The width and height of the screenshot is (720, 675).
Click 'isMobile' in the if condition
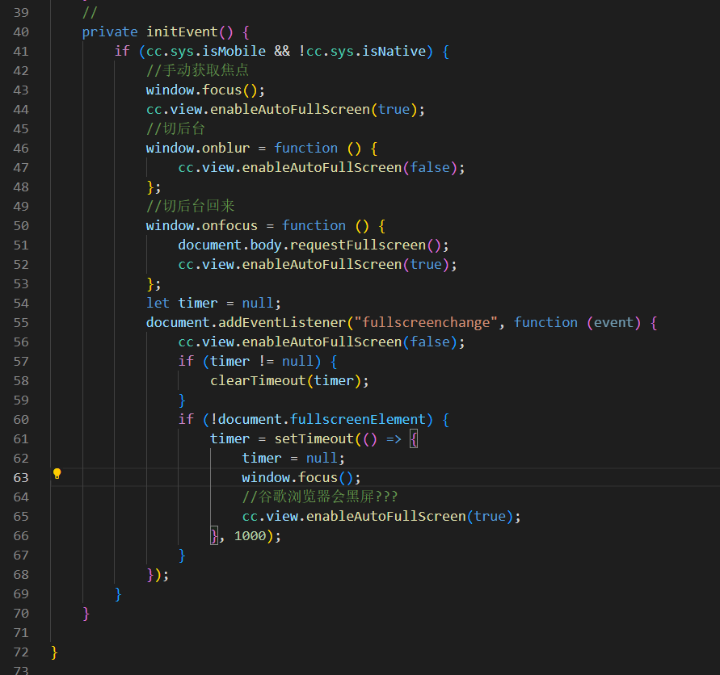click(234, 51)
